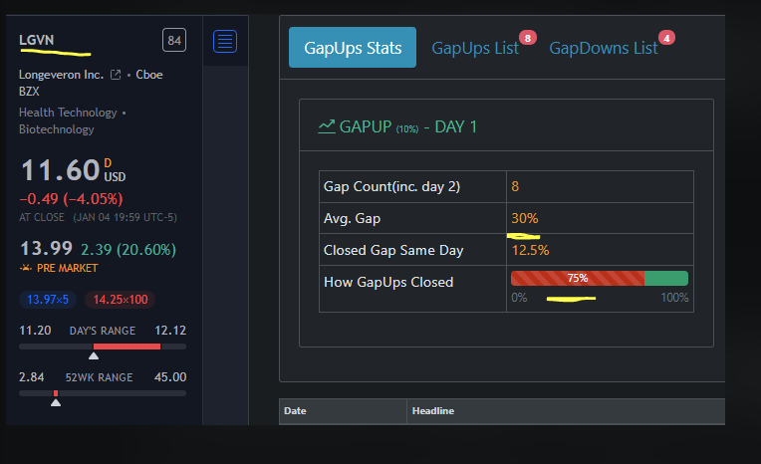Click the 13.97×5 bid button
The image size is (761, 464).
coord(48,300)
